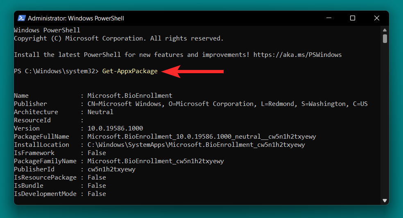
Task: Click the InstallLocation path value
Action: click(196, 144)
